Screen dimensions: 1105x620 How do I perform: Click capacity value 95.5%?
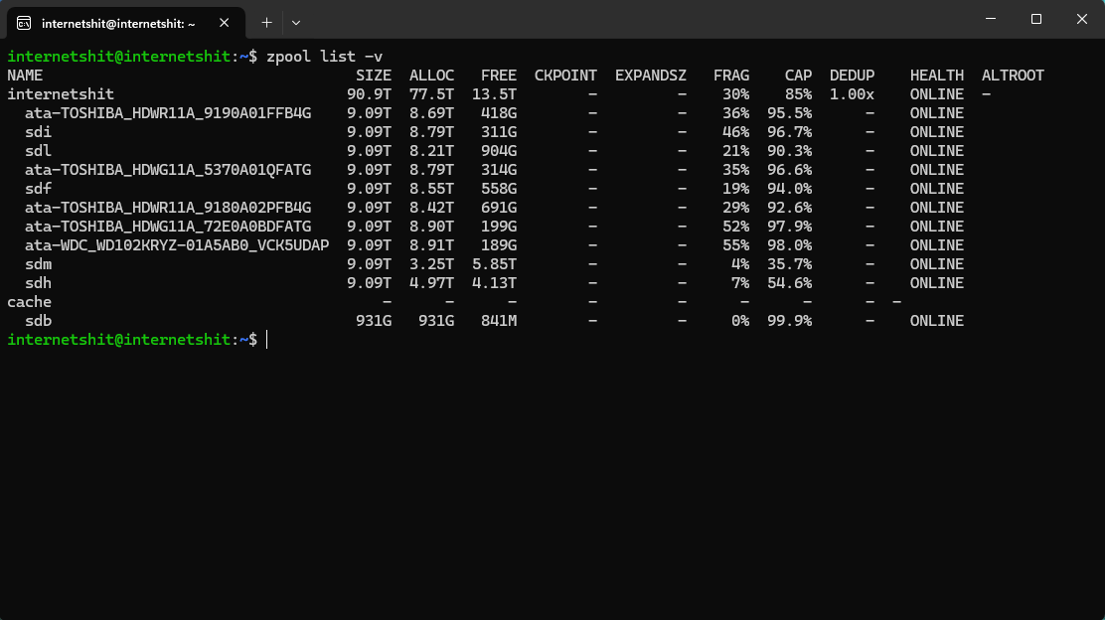point(790,113)
